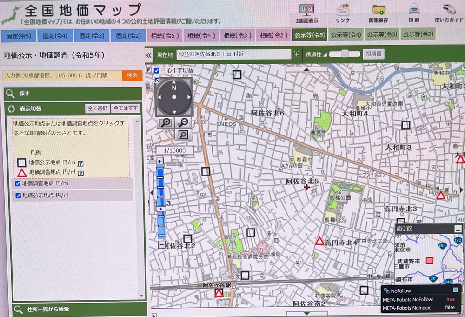Select the 公示等(令3) tab
Screen dimensions: 465x317
pyautogui.click(x=382, y=34)
